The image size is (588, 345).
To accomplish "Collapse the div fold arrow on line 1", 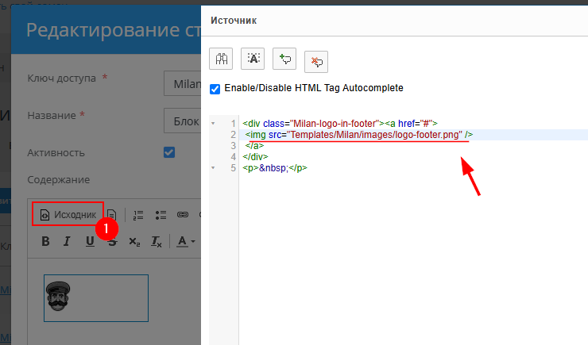I will (213, 124).
